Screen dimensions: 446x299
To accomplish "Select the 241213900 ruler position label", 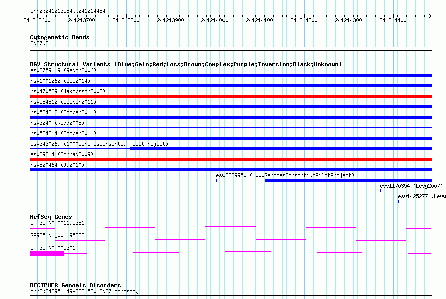I will pyautogui.click(x=171, y=20).
